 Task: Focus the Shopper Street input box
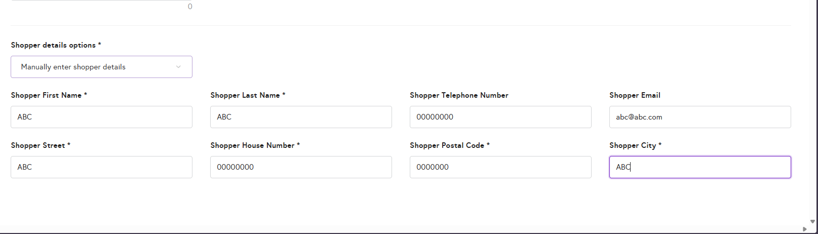[x=101, y=167]
